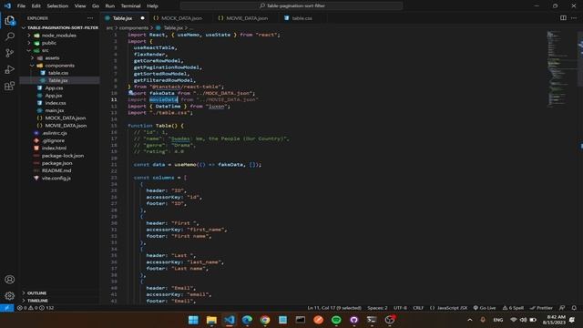
Task: Click the Go Live status bar button
Action: pos(485,308)
